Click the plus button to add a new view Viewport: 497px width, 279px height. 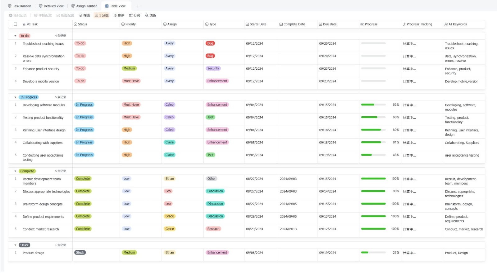[x=138, y=6]
